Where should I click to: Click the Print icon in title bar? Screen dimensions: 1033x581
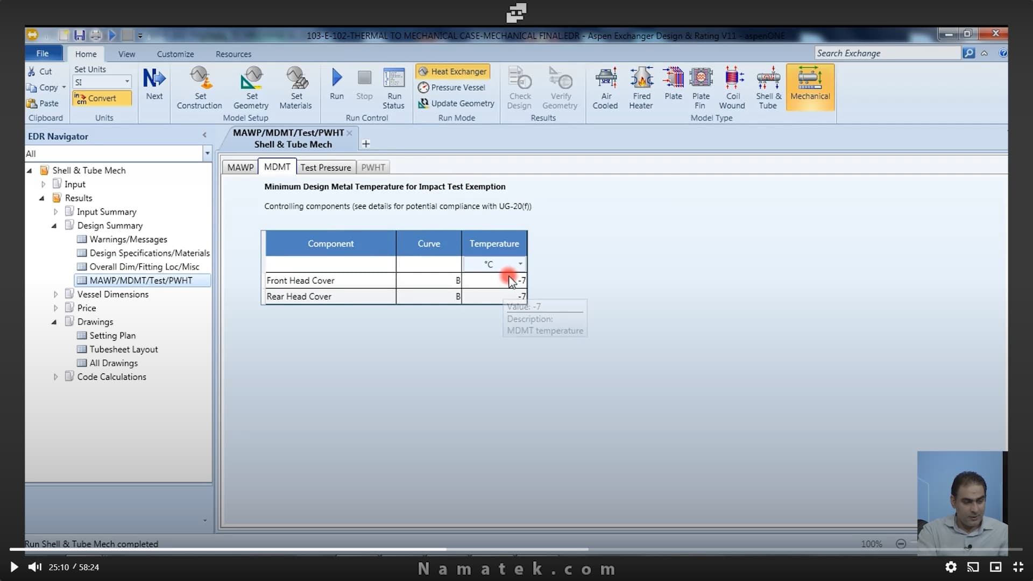tap(96, 36)
